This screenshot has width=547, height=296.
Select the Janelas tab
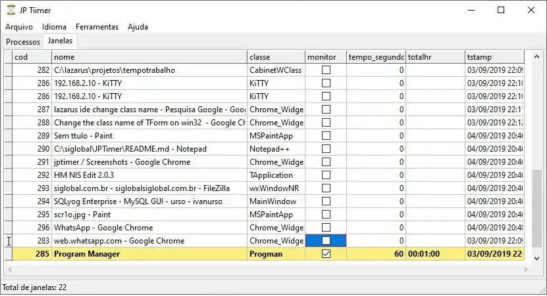[60, 41]
